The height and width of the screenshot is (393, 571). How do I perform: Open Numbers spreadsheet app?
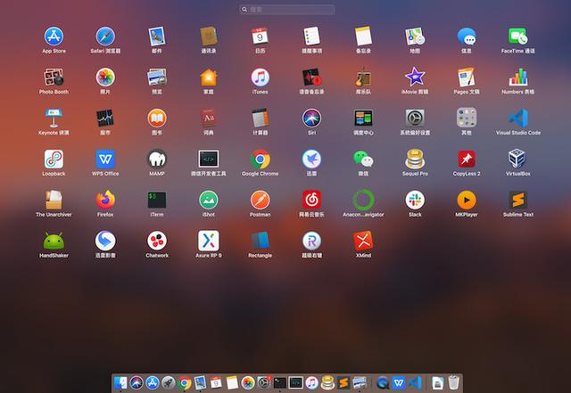pos(517,78)
